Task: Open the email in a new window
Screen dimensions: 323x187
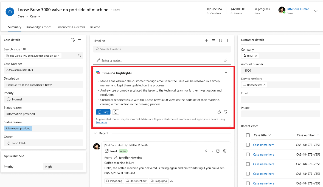Action: coord(218,151)
